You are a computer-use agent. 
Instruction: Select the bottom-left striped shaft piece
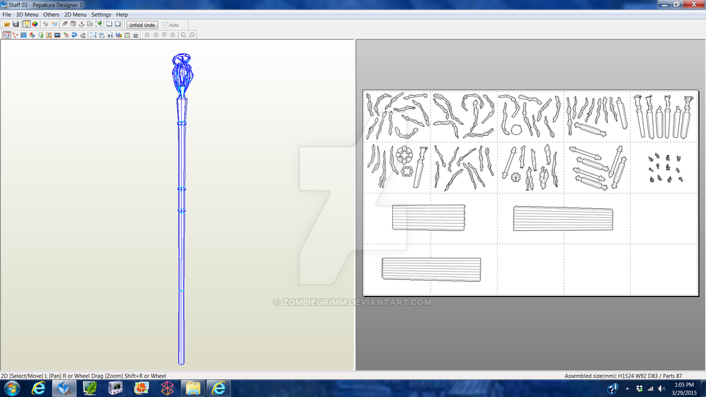point(431,269)
